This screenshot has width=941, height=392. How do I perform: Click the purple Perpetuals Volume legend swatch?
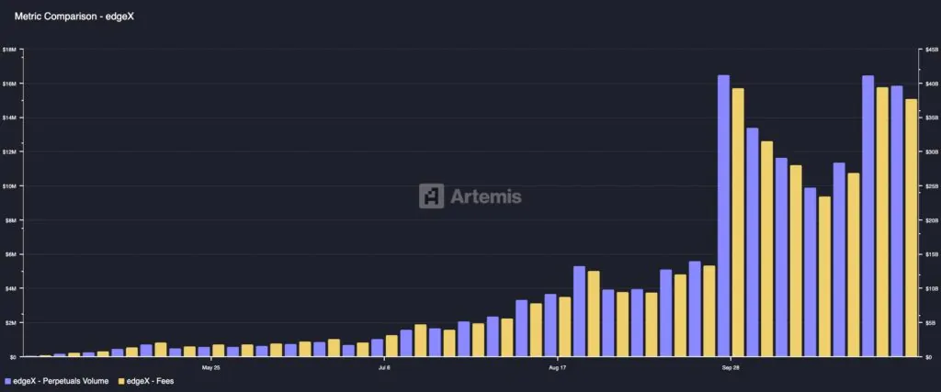click(8, 380)
